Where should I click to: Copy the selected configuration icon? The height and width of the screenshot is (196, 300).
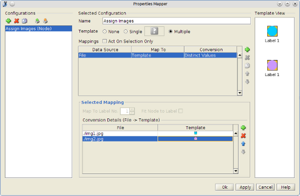pos(25,21)
